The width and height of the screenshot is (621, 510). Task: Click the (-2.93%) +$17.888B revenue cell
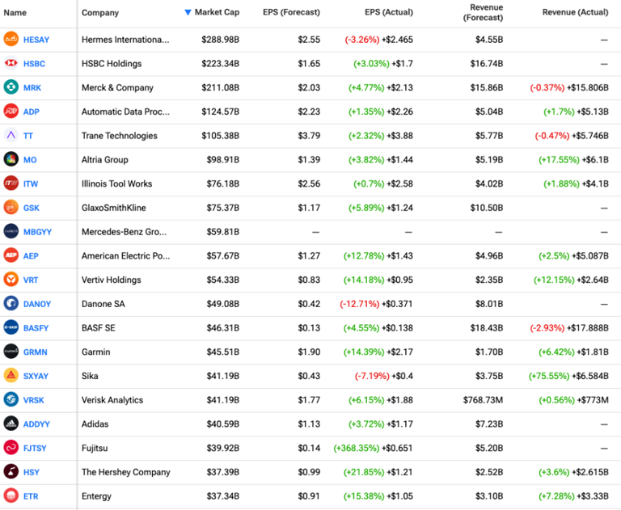pos(569,328)
